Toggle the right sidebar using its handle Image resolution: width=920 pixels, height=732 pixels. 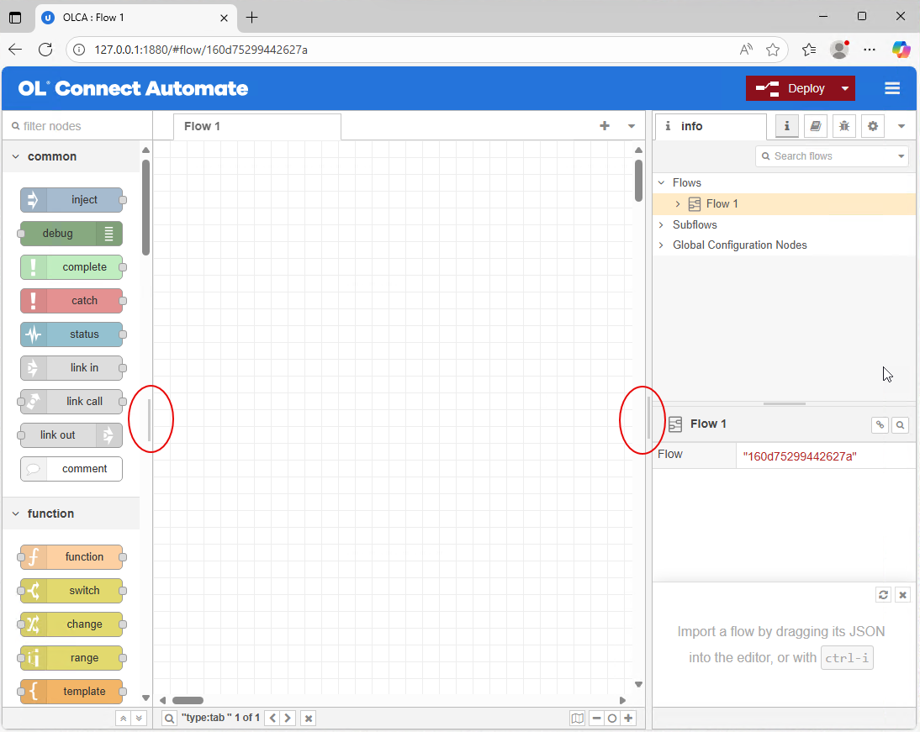coord(648,419)
